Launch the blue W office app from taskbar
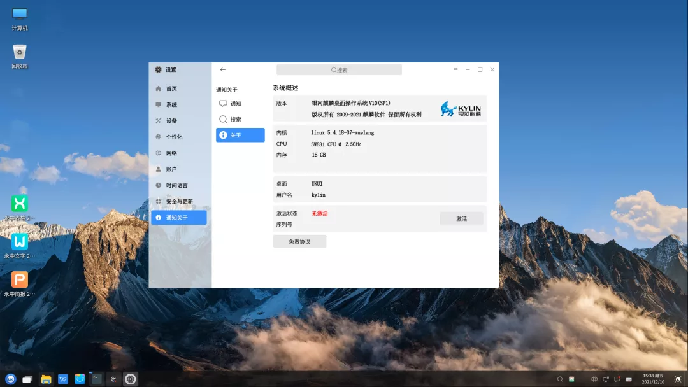The image size is (688, 387). (x=62, y=379)
